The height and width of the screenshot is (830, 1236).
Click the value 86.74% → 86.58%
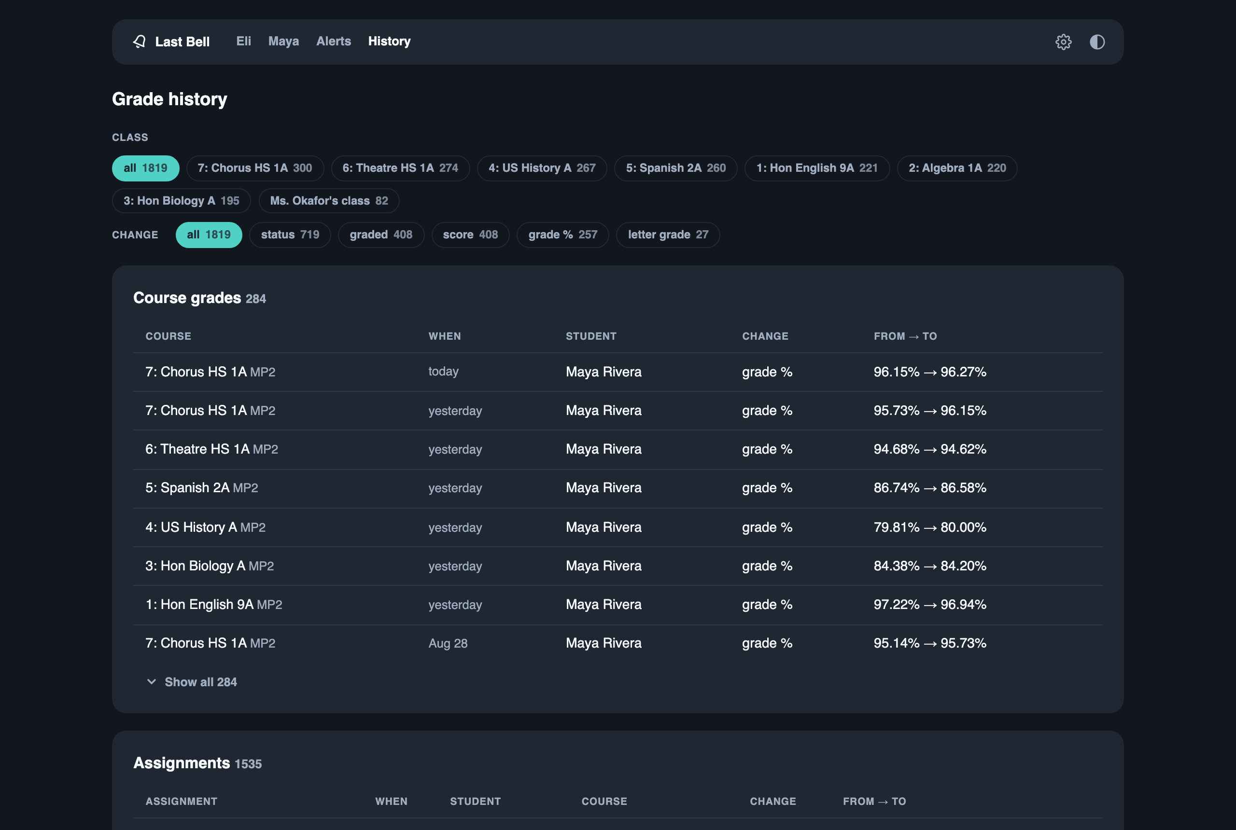coord(930,487)
